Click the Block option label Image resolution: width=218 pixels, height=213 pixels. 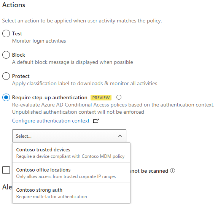tap(19, 55)
